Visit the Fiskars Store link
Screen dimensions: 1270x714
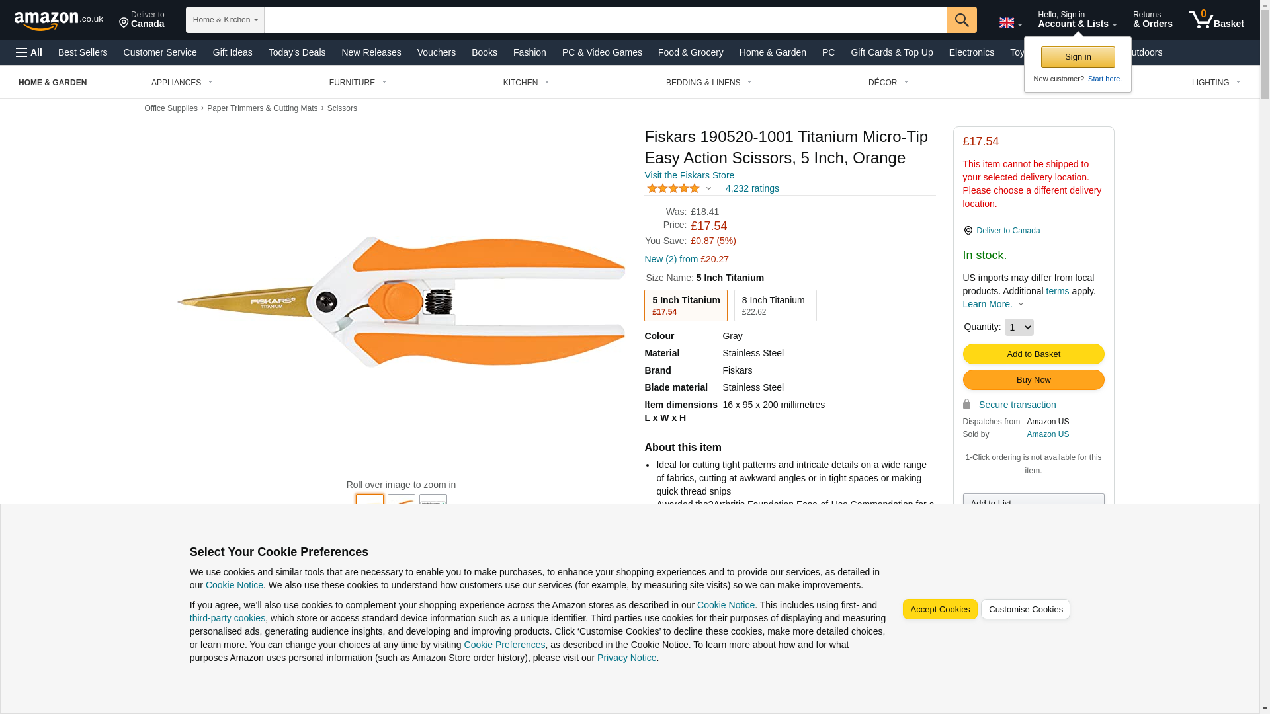689,175
